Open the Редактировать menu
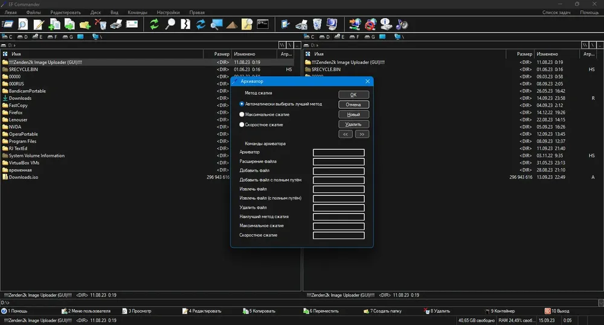Viewport: 604px width, 325px height. (x=65, y=12)
